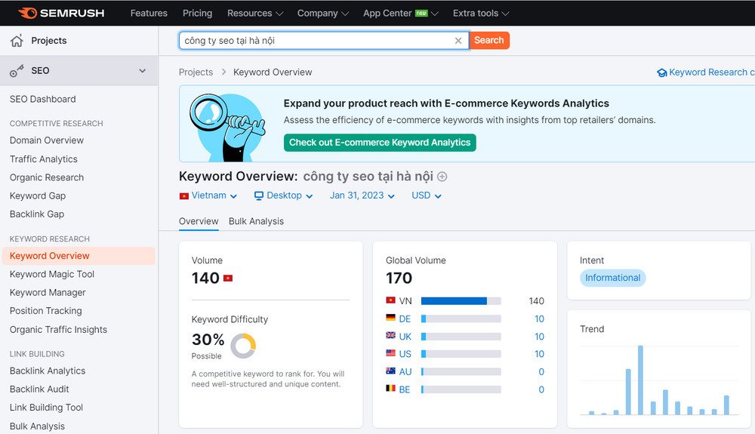Click the SEO key icon

(17, 71)
